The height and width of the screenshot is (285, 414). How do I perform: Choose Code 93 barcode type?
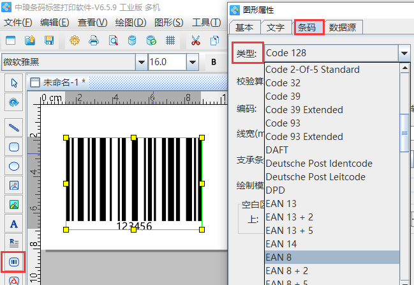click(x=332, y=123)
